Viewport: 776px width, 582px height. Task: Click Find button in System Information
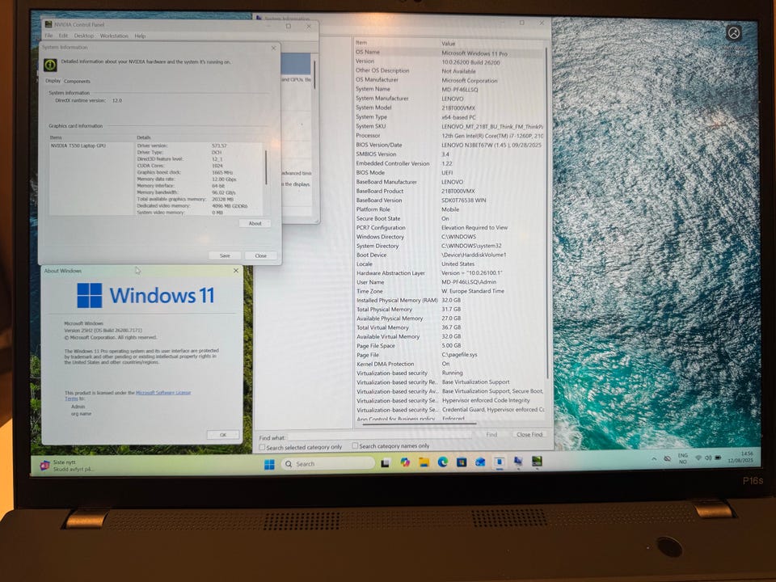tap(491, 435)
